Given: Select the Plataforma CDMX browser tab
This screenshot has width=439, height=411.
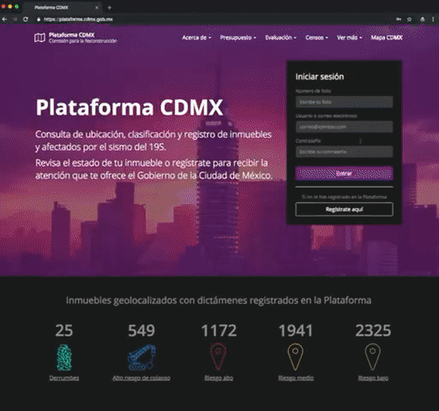Looking at the screenshot, I should point(62,8).
